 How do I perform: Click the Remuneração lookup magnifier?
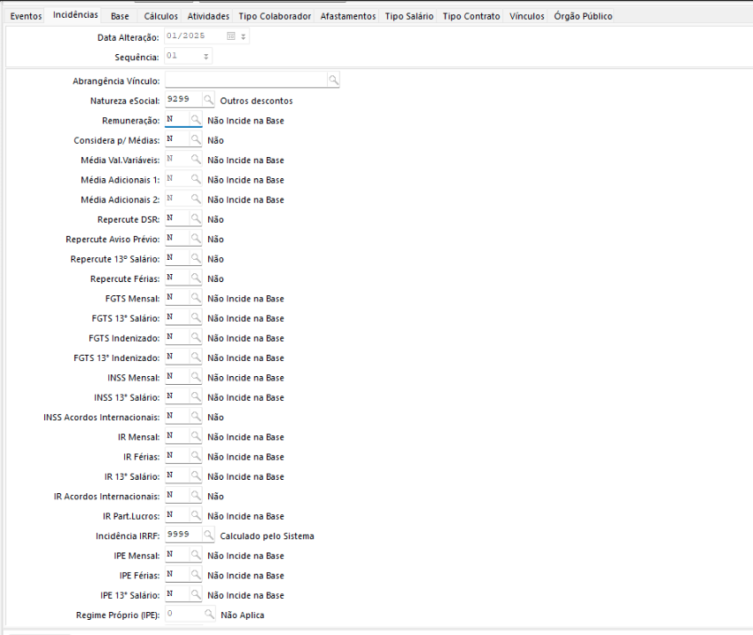[x=196, y=119]
